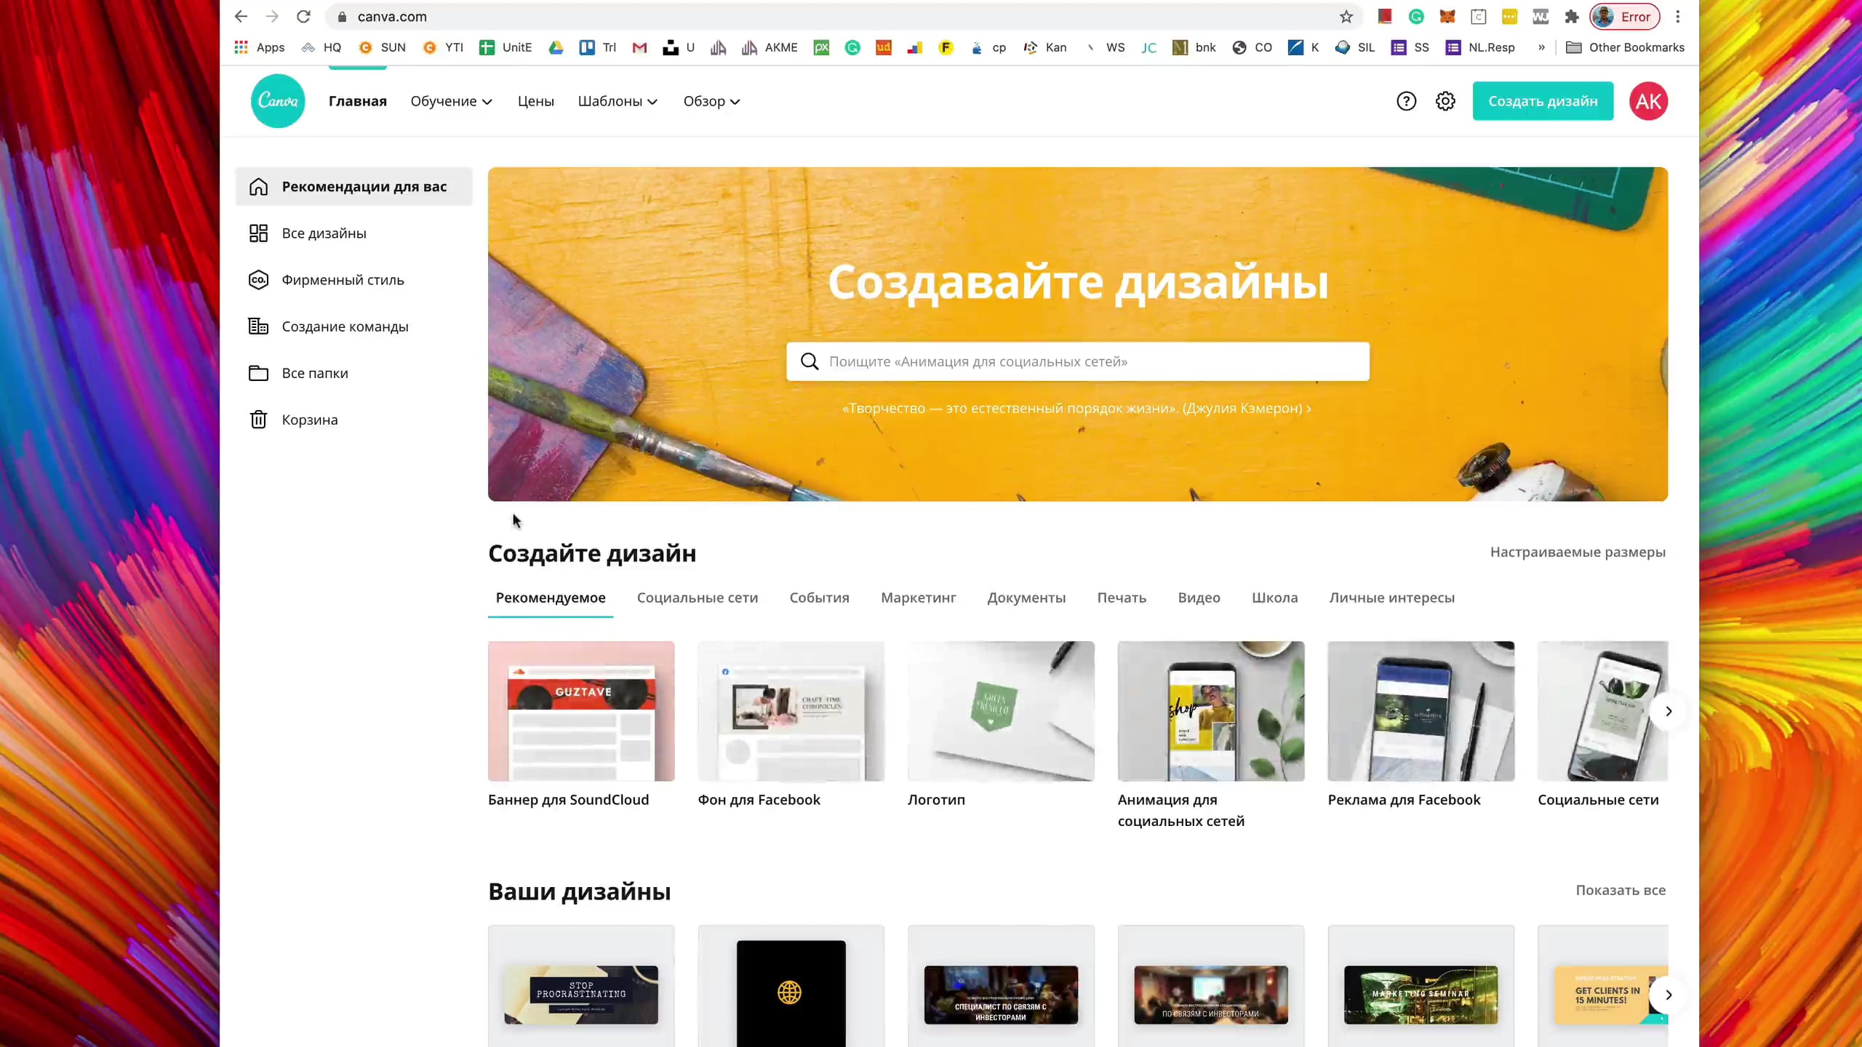Expand the Шаблоны dropdown menu
Image resolution: width=1862 pixels, height=1047 pixels.
(618, 101)
